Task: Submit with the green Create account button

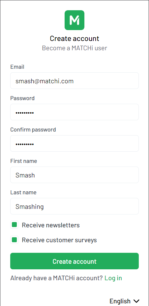Action: tap(74, 261)
